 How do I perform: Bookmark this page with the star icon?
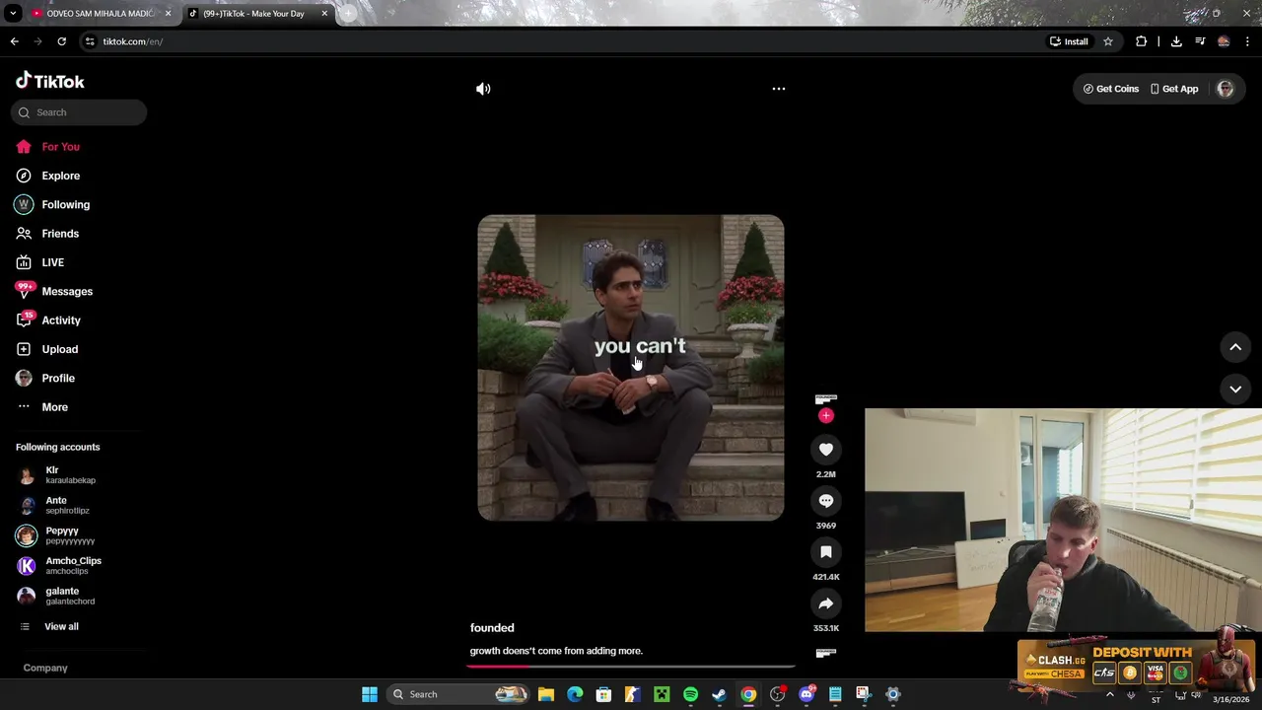pos(1108,41)
